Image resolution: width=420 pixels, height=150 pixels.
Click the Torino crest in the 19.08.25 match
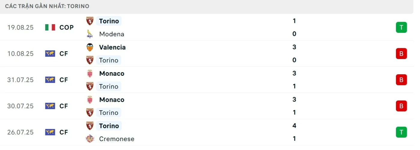[x=89, y=21]
